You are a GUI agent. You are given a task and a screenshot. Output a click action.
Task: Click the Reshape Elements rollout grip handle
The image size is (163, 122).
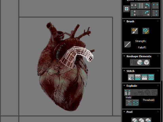coord(158,56)
